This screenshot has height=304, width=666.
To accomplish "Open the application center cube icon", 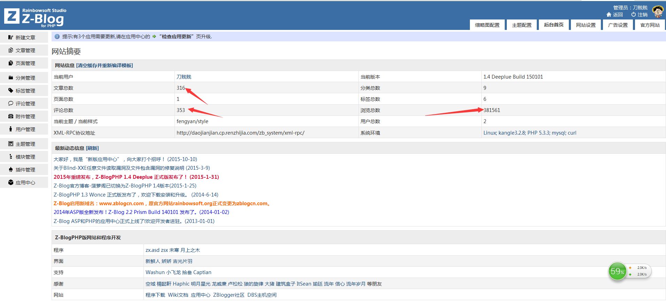I will point(11,182).
